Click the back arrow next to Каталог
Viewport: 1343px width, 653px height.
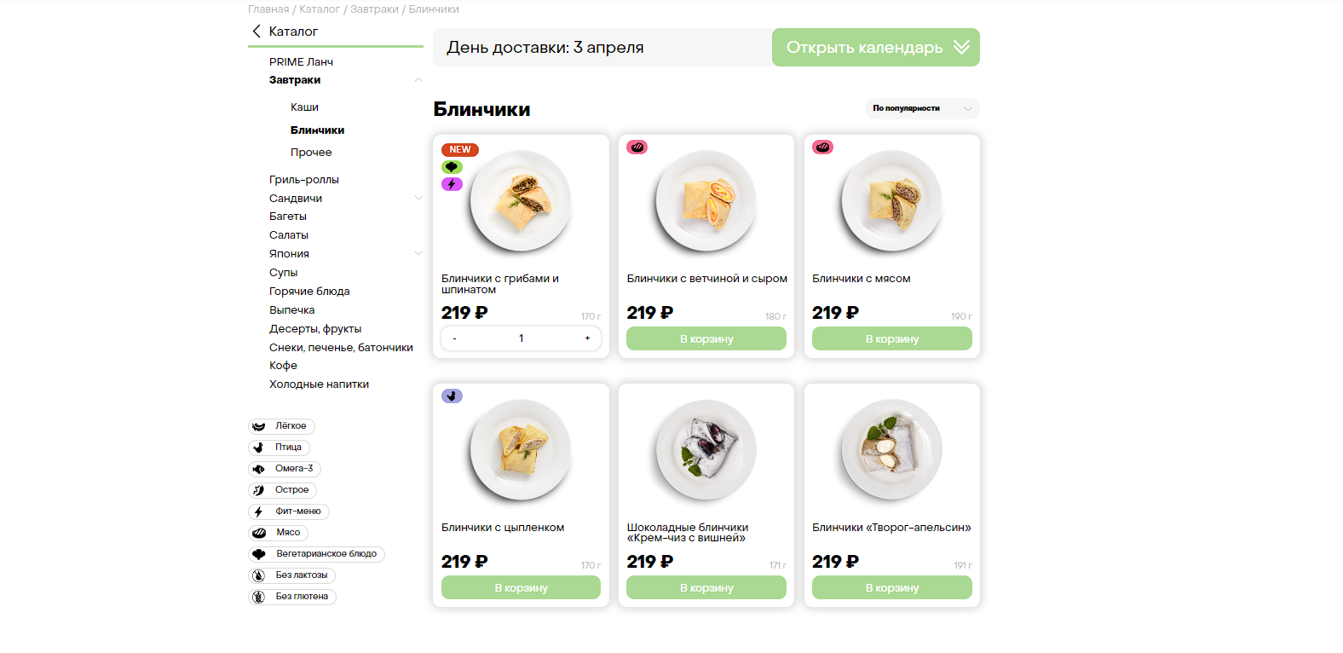pos(256,32)
